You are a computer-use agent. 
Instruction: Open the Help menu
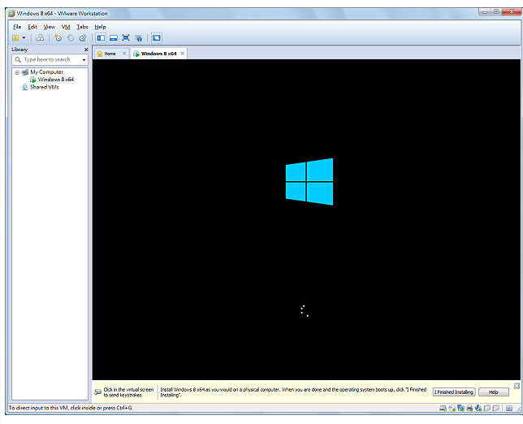[x=100, y=27]
